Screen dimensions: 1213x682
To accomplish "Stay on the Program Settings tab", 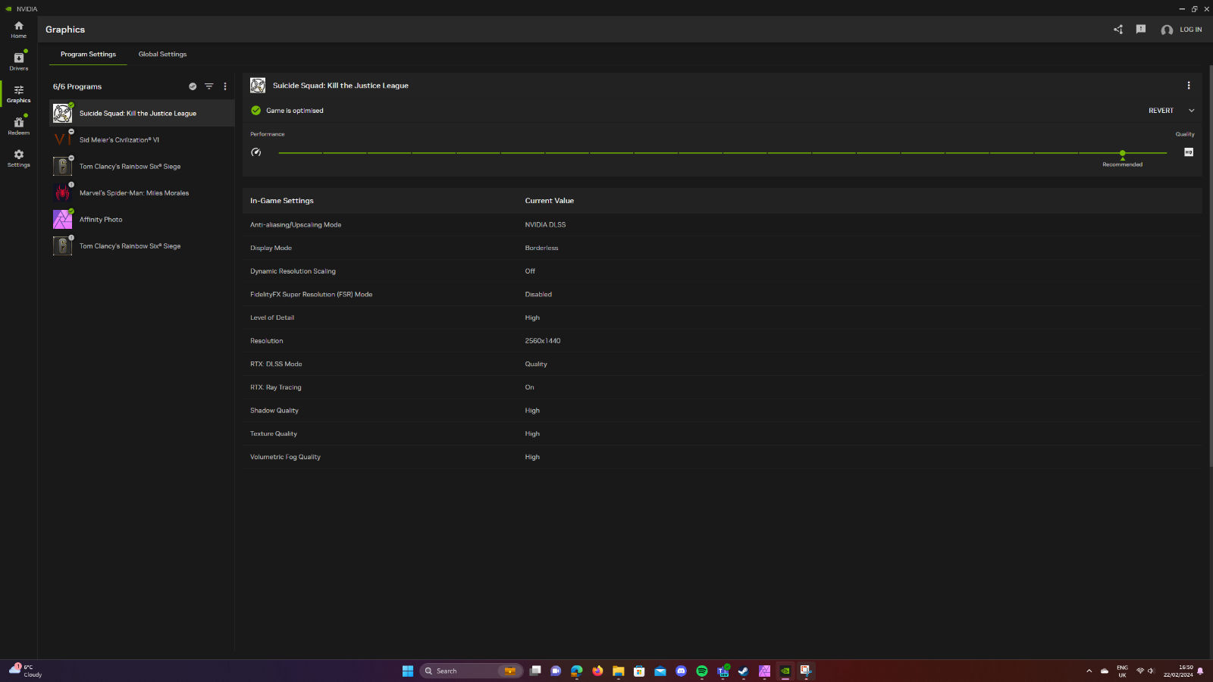I will point(88,54).
